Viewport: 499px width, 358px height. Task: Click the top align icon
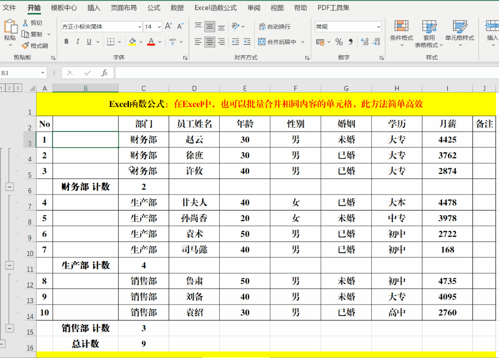pos(198,26)
